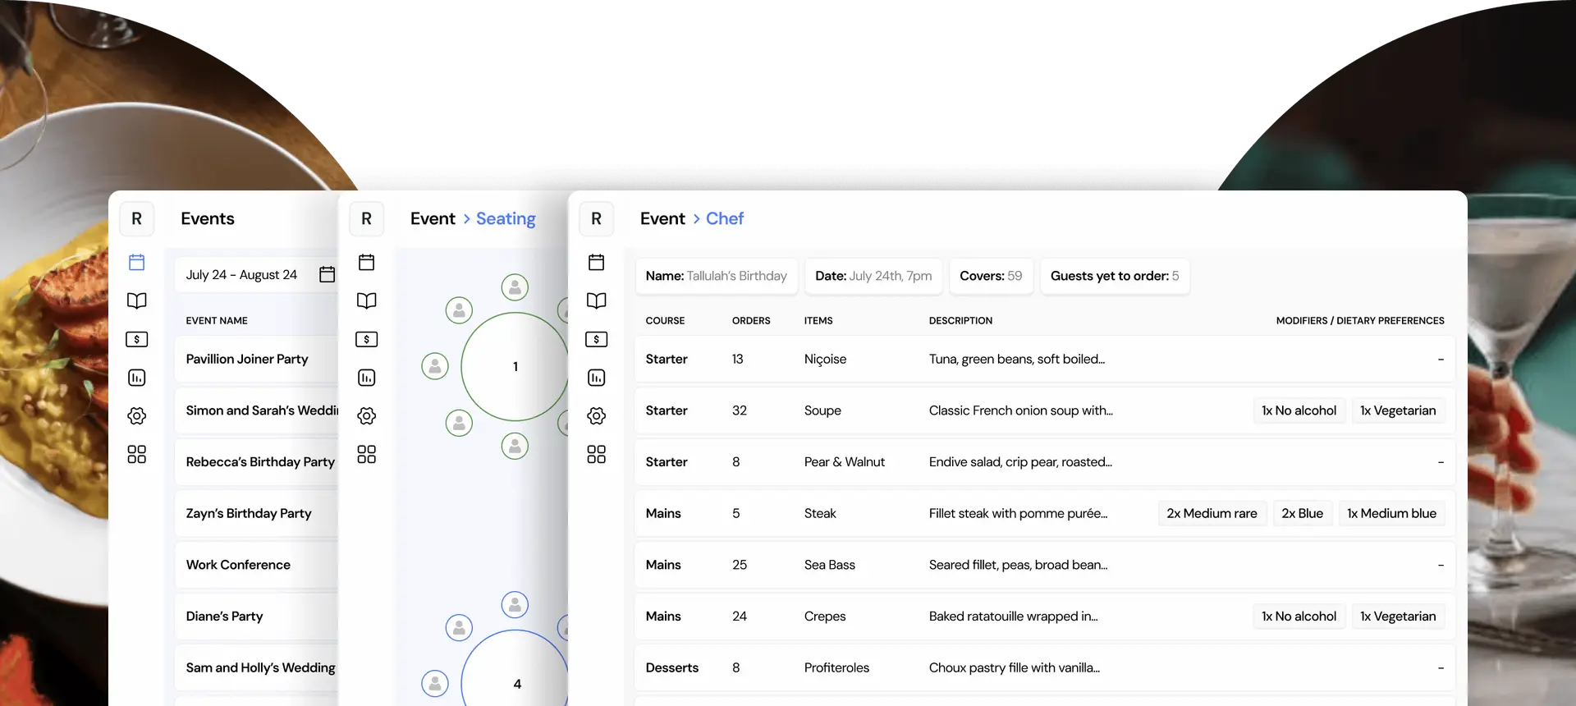Sort by the ORDERS column header
Image resolution: width=1576 pixels, height=706 pixels.
click(751, 321)
